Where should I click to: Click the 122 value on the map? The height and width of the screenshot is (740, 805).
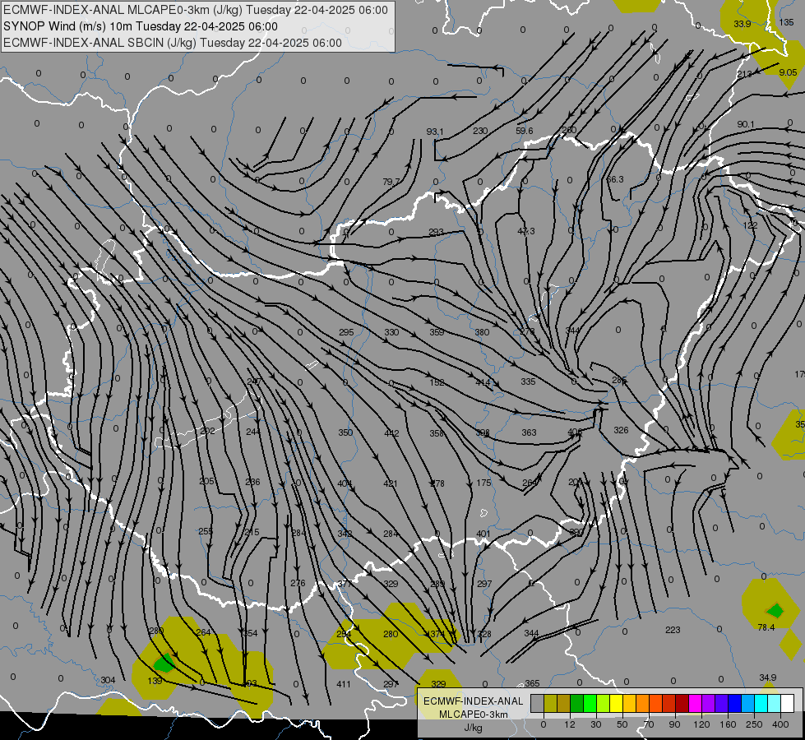[750, 225]
